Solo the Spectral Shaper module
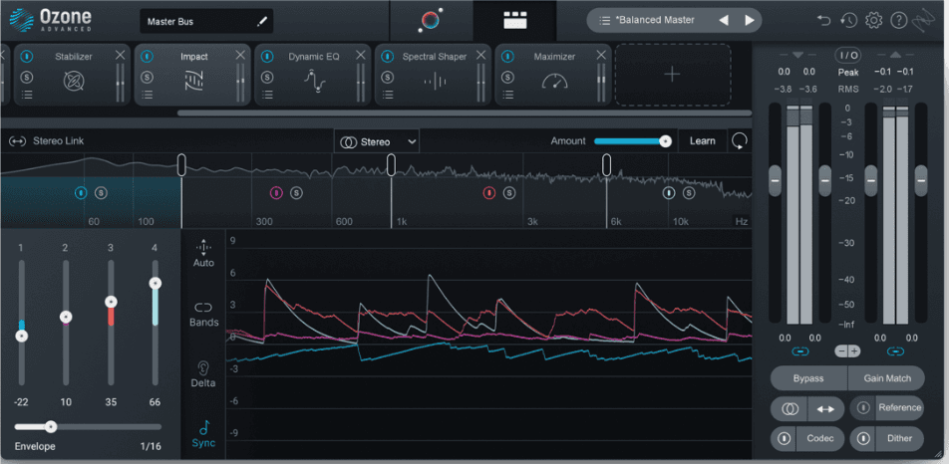This screenshot has height=464, width=949. pos(388,77)
